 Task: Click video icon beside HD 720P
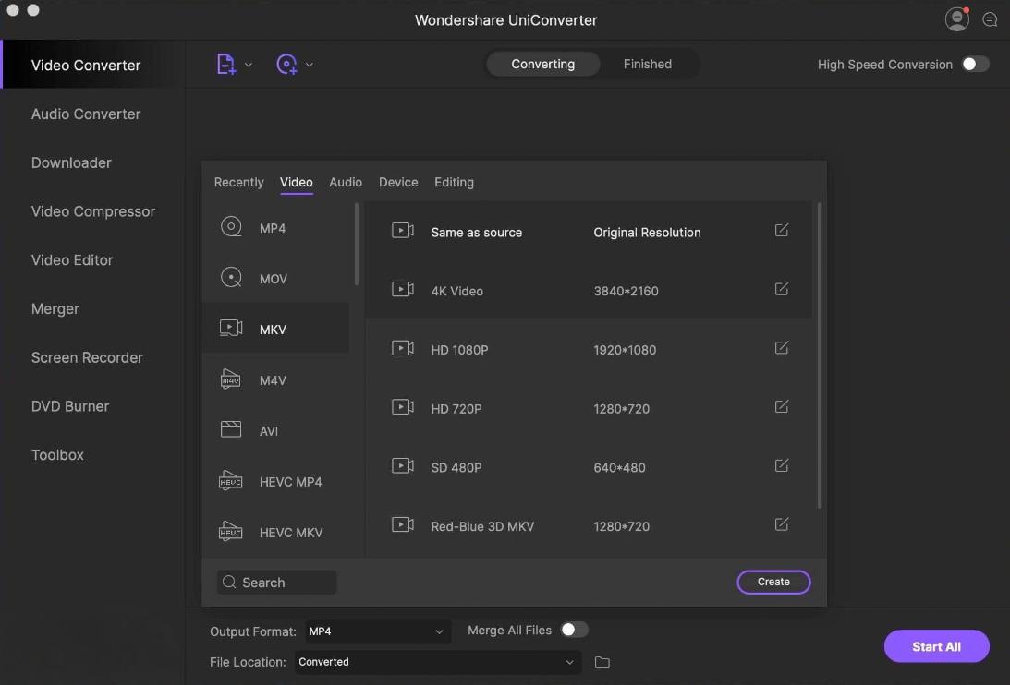pos(403,407)
